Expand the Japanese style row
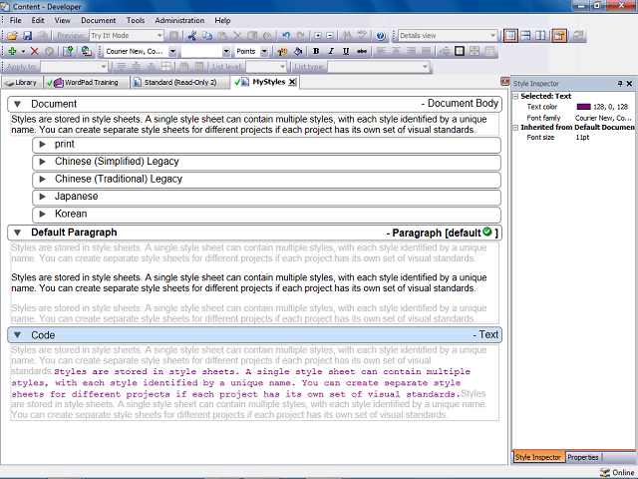Viewport: 638px width, 479px height. click(x=42, y=197)
